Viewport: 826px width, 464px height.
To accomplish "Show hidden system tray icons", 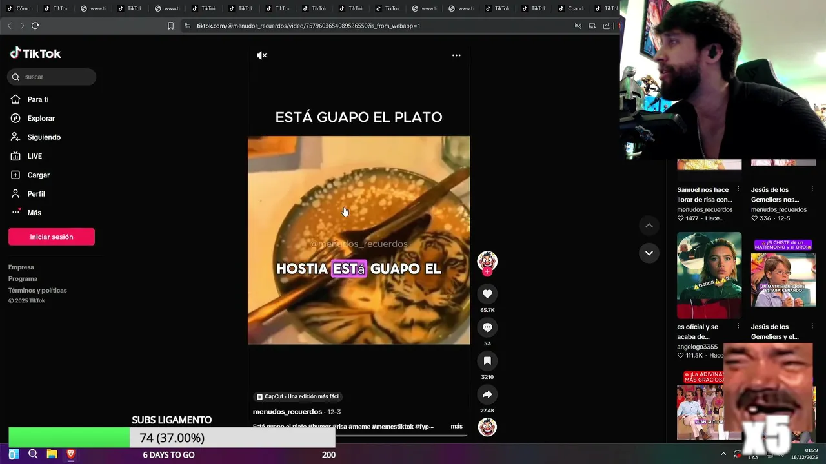I will coord(723,454).
